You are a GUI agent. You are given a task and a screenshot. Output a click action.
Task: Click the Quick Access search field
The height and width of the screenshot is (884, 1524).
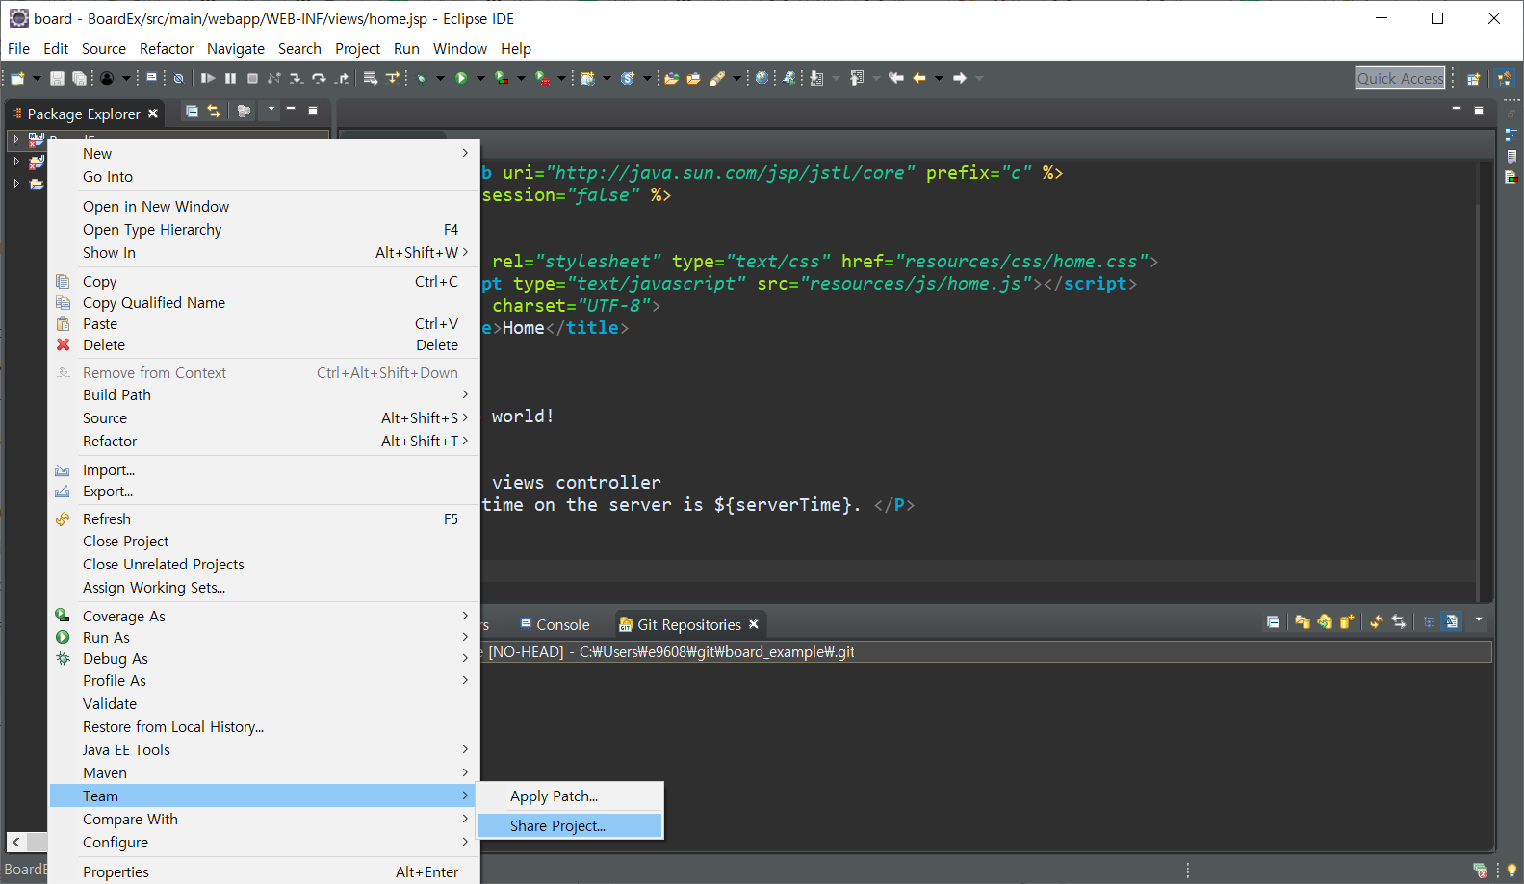(1401, 78)
